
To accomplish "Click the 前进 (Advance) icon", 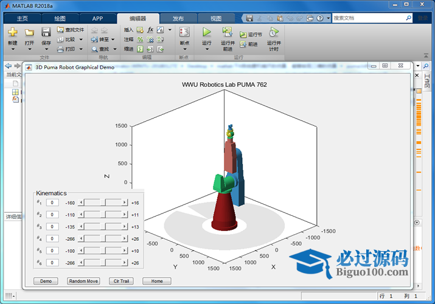I will click(243, 44).
